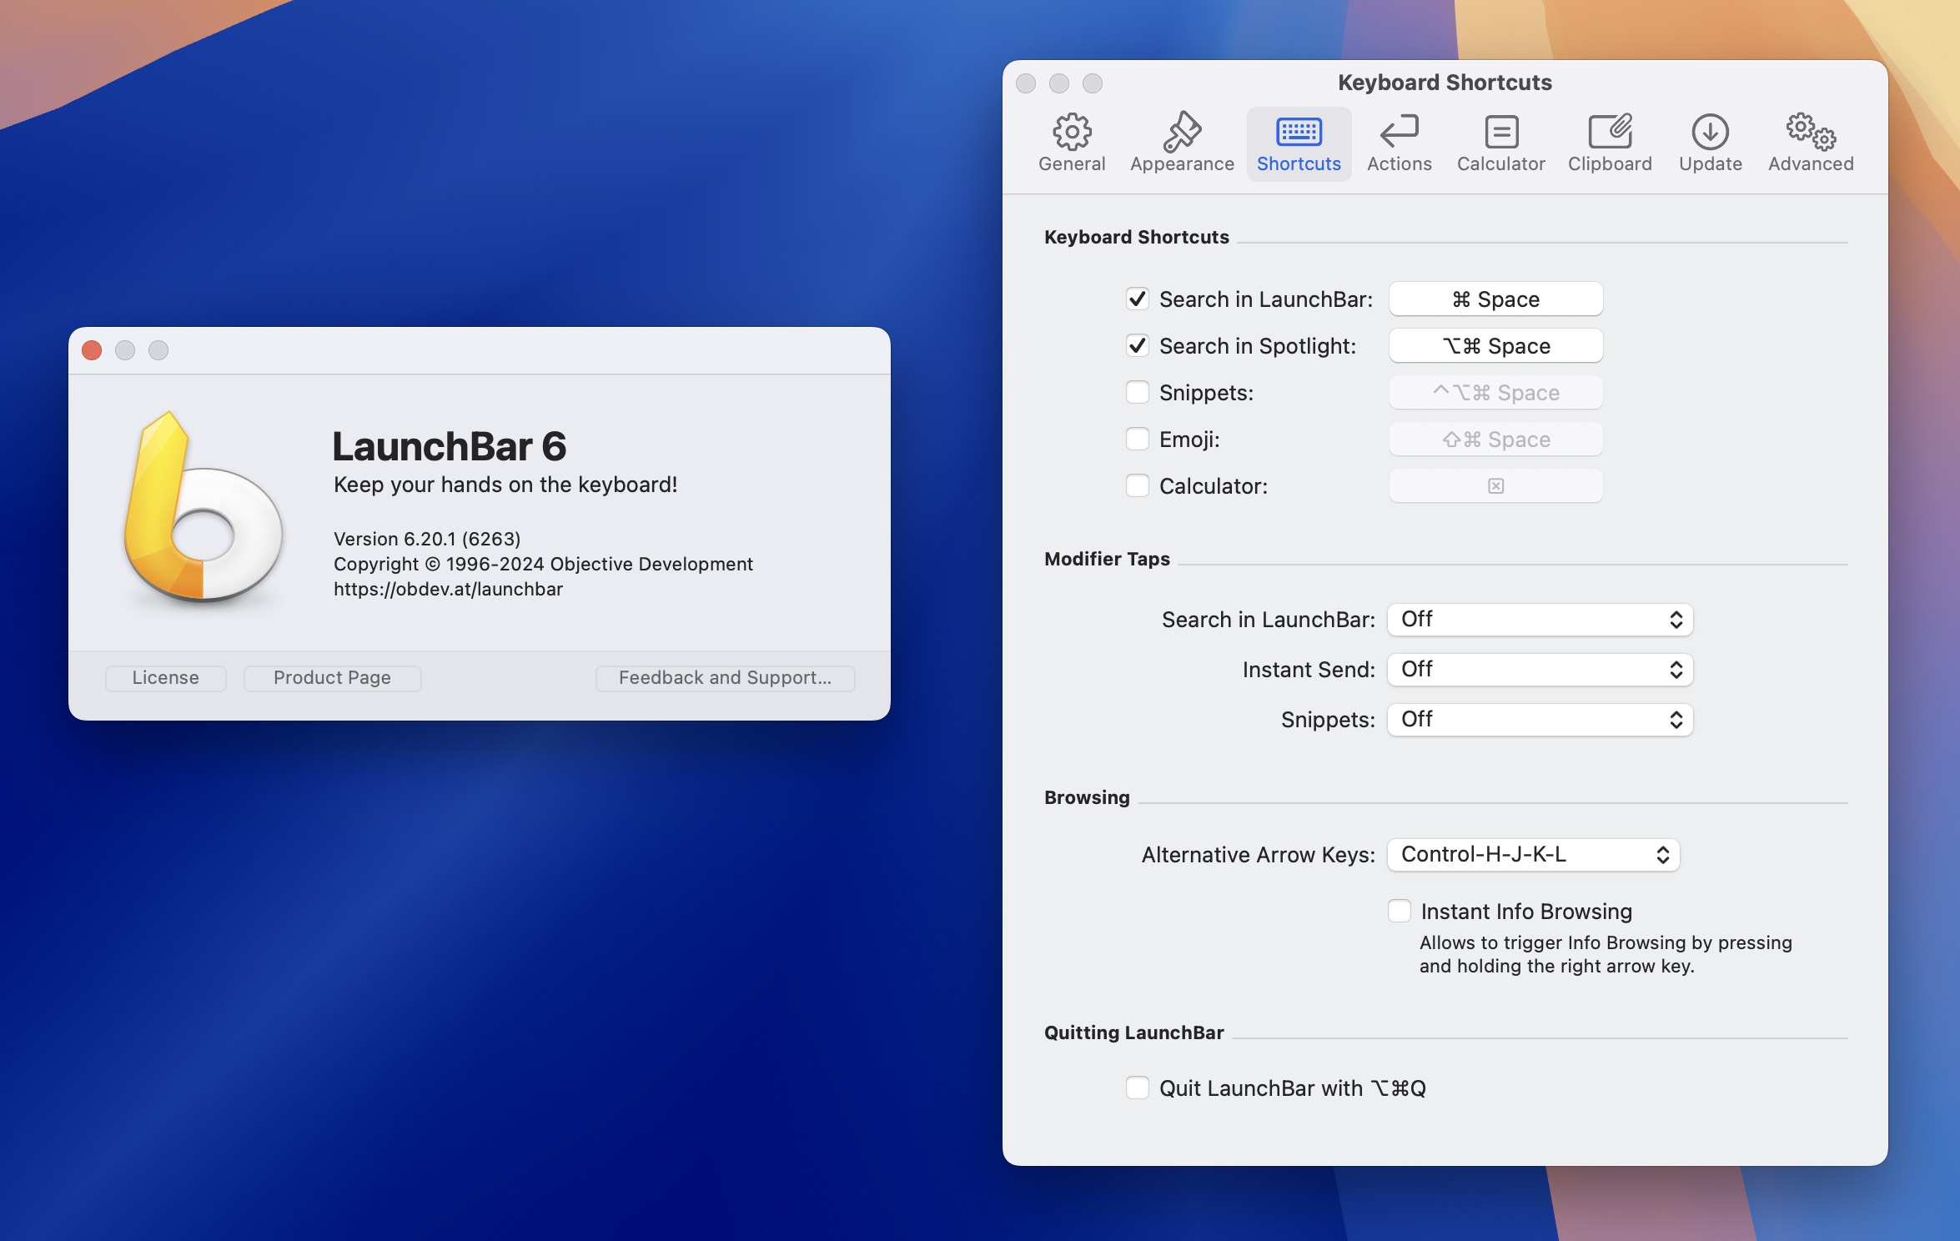The image size is (1960, 1241).
Task: Click Feedback and Support button
Action: pos(724,676)
